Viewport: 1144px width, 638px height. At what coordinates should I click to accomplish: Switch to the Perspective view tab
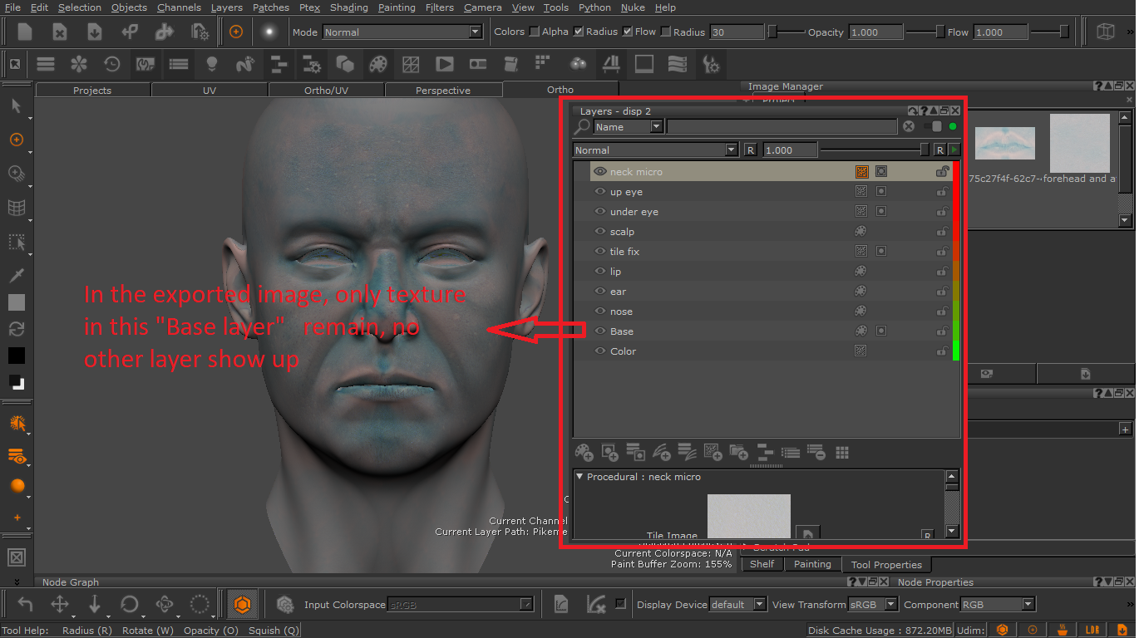click(x=443, y=90)
